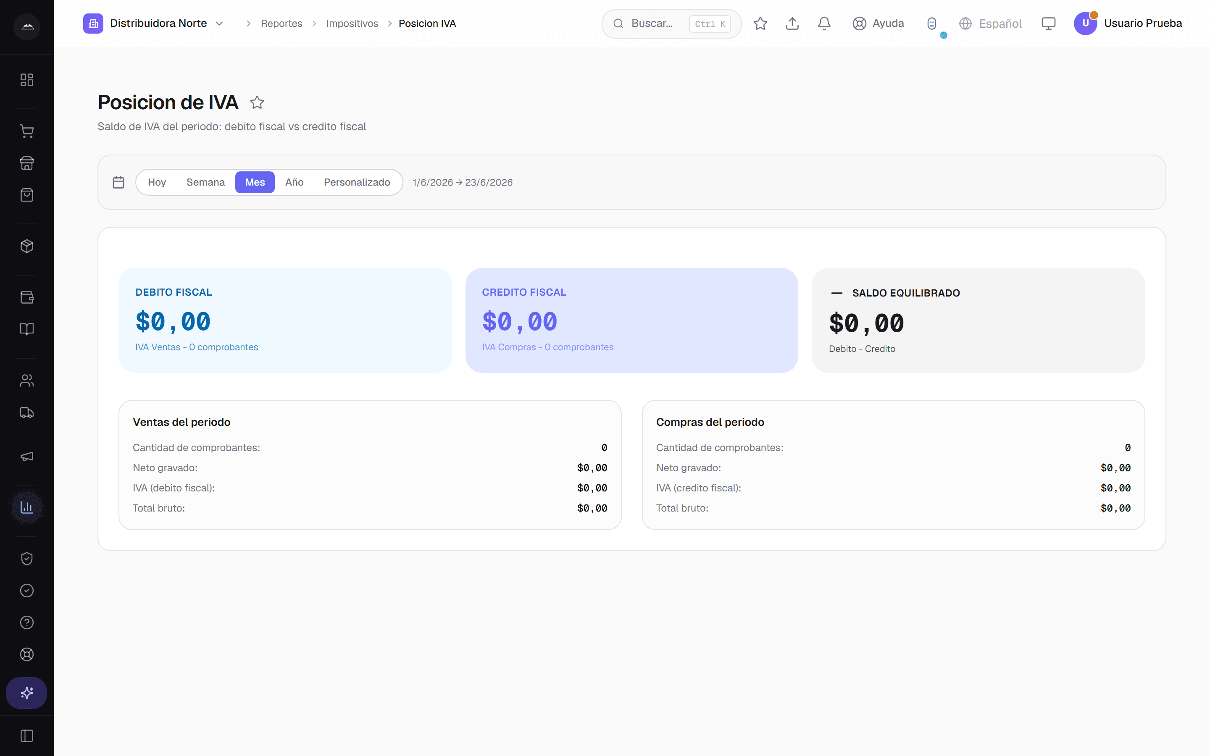Go to Reportes breadcrumb link
This screenshot has width=1210, height=756.
click(x=281, y=24)
